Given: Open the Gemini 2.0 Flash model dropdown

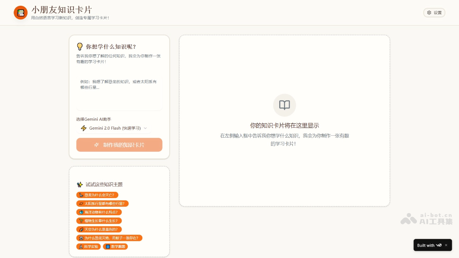Looking at the screenshot, I should click(114, 128).
